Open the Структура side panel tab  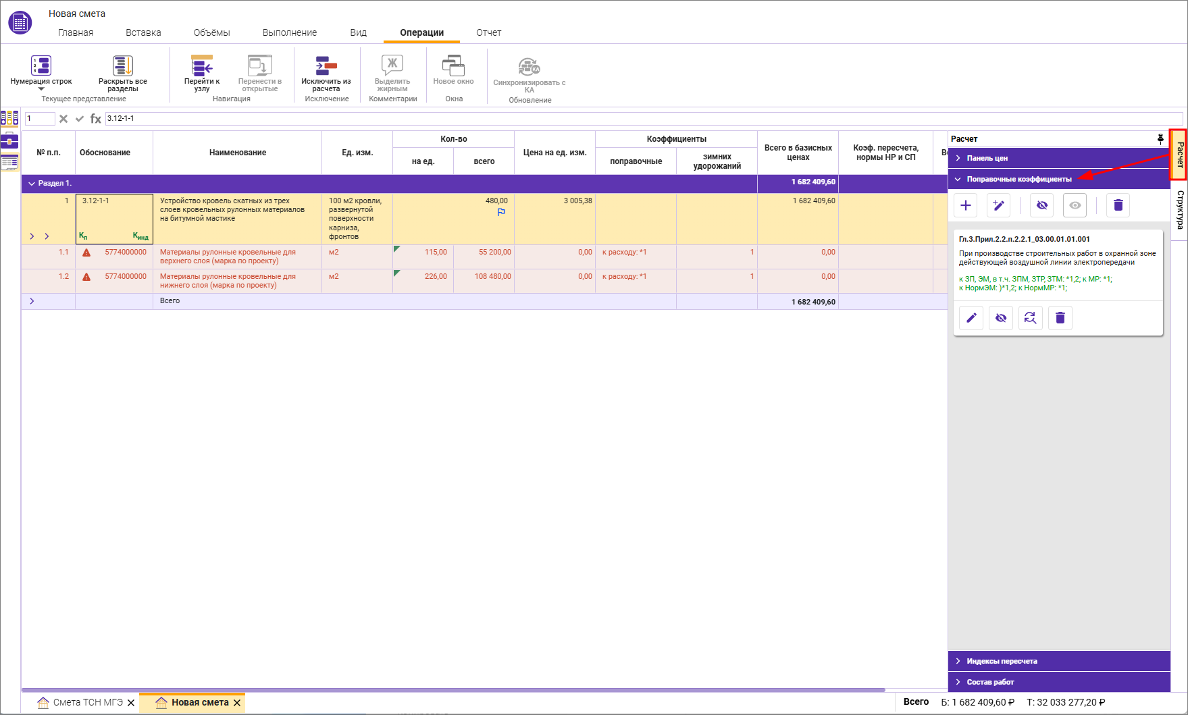click(1180, 209)
